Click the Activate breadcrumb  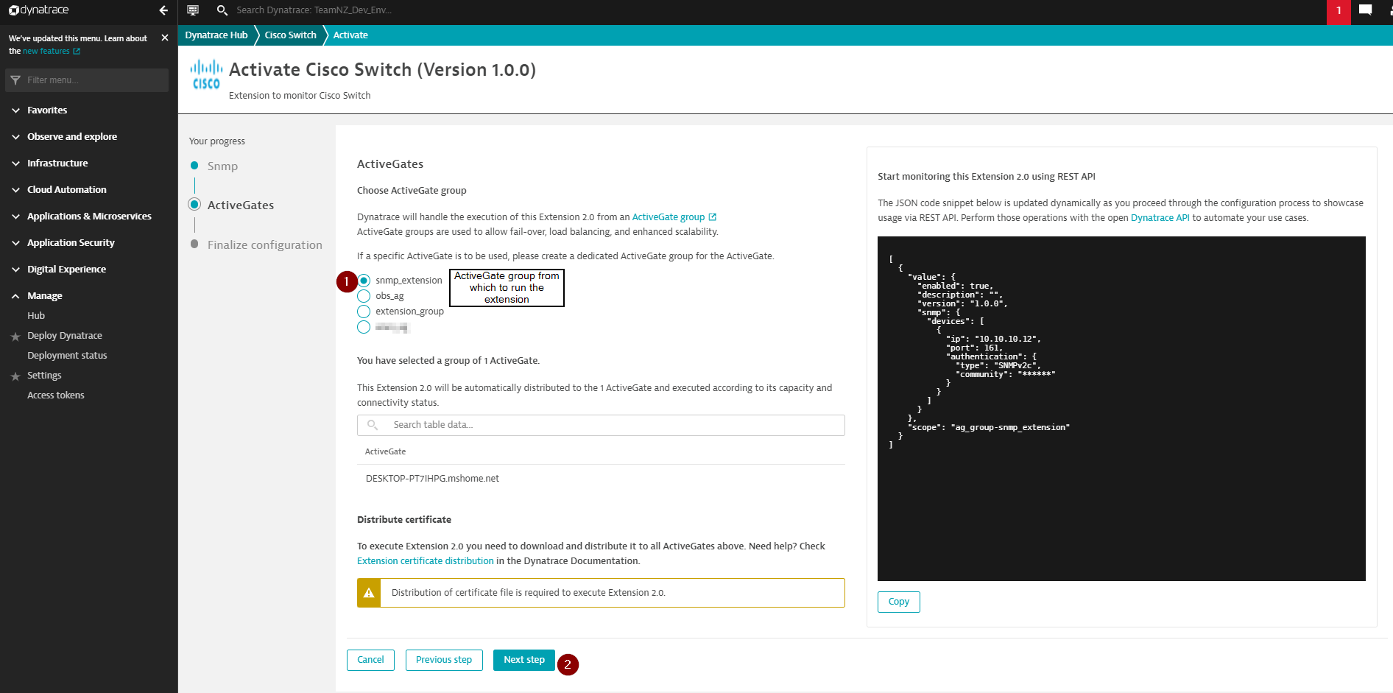pos(350,35)
